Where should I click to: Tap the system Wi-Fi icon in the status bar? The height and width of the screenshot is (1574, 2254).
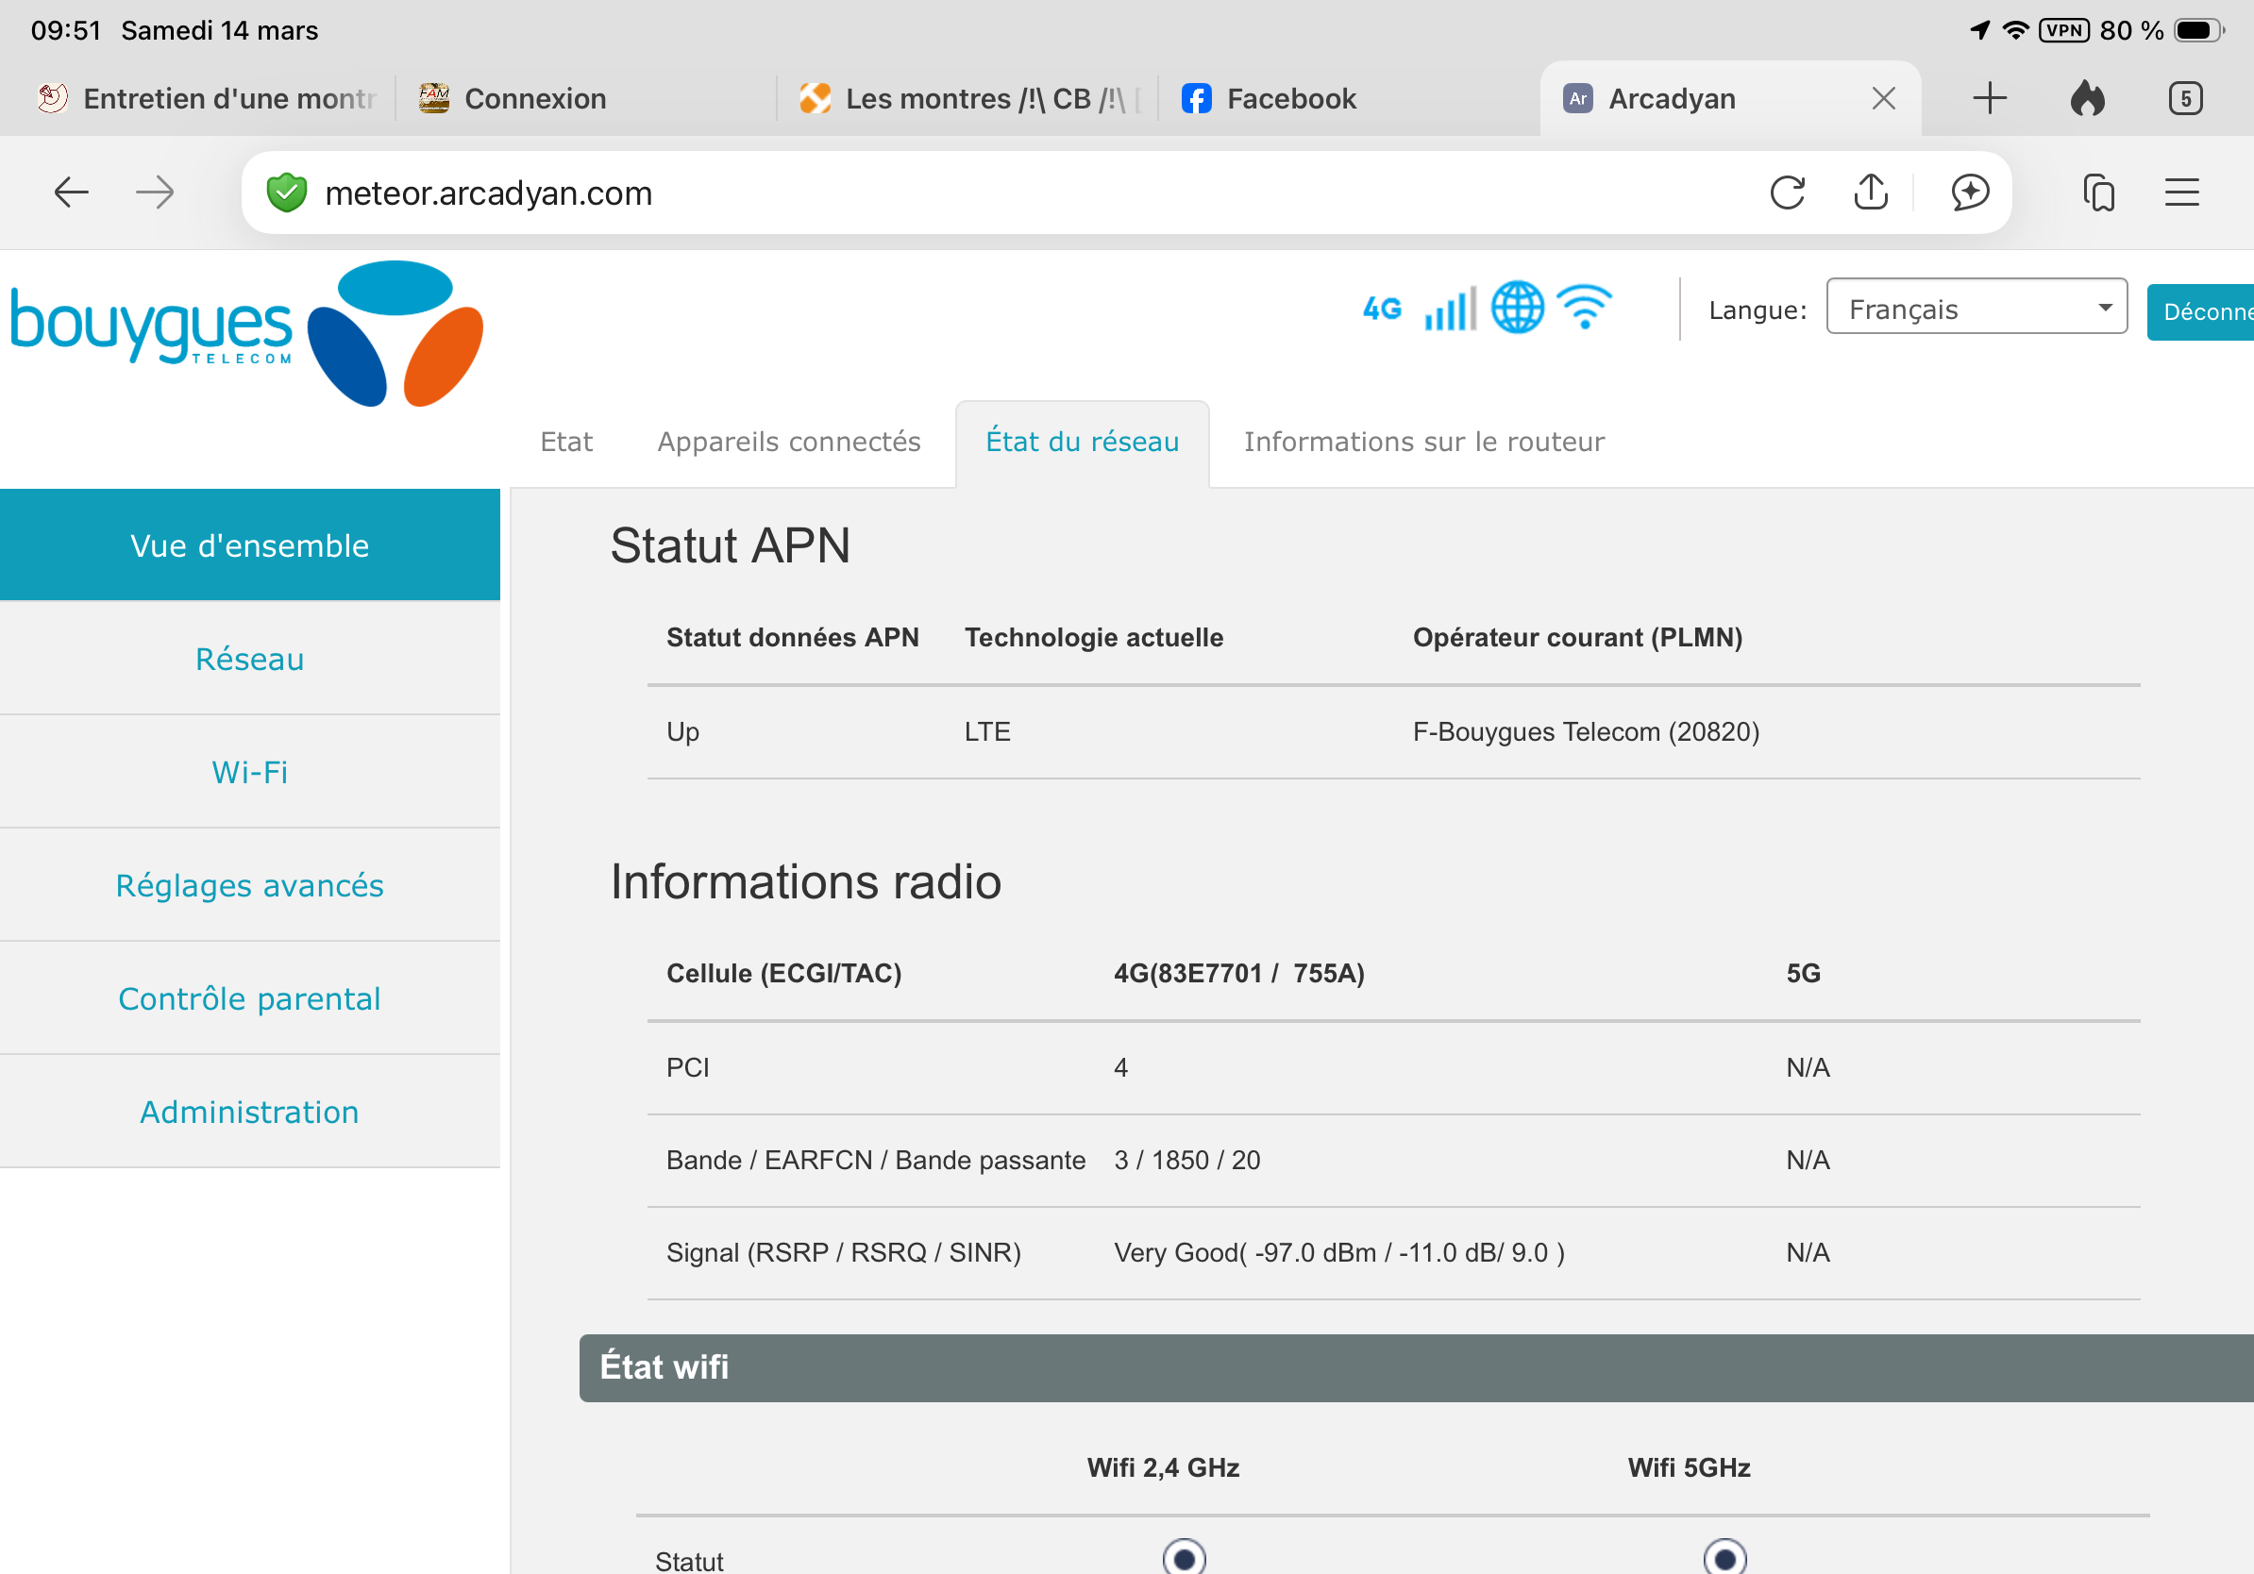tap(2014, 30)
